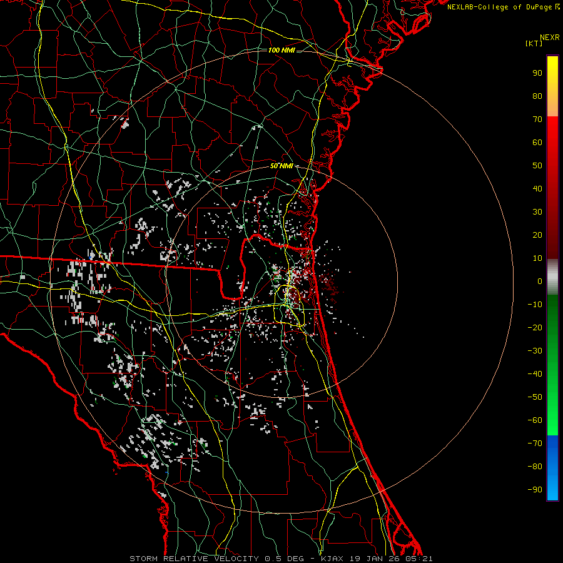The image size is (563, 563).
Task: Click the -40 value on the velocity scale
Action: coord(535,374)
